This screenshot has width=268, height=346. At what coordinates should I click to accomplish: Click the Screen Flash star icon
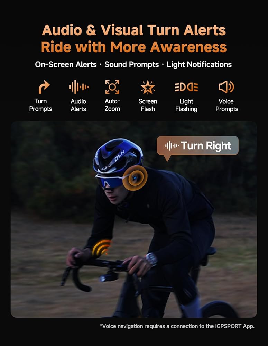pyautogui.click(x=148, y=87)
